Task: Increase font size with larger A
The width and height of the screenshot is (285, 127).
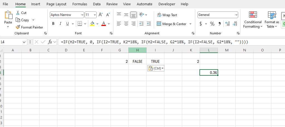Action: point(101,15)
